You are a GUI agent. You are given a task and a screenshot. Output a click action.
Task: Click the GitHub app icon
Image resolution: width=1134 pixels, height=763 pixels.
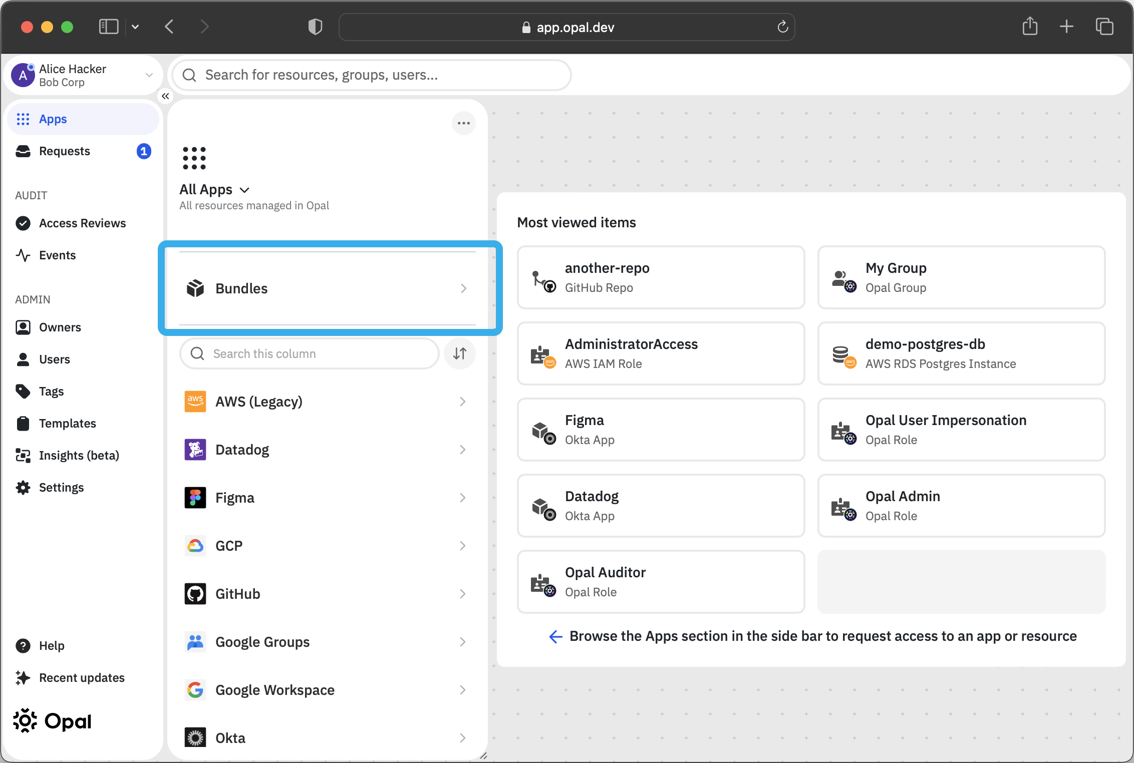(x=195, y=594)
